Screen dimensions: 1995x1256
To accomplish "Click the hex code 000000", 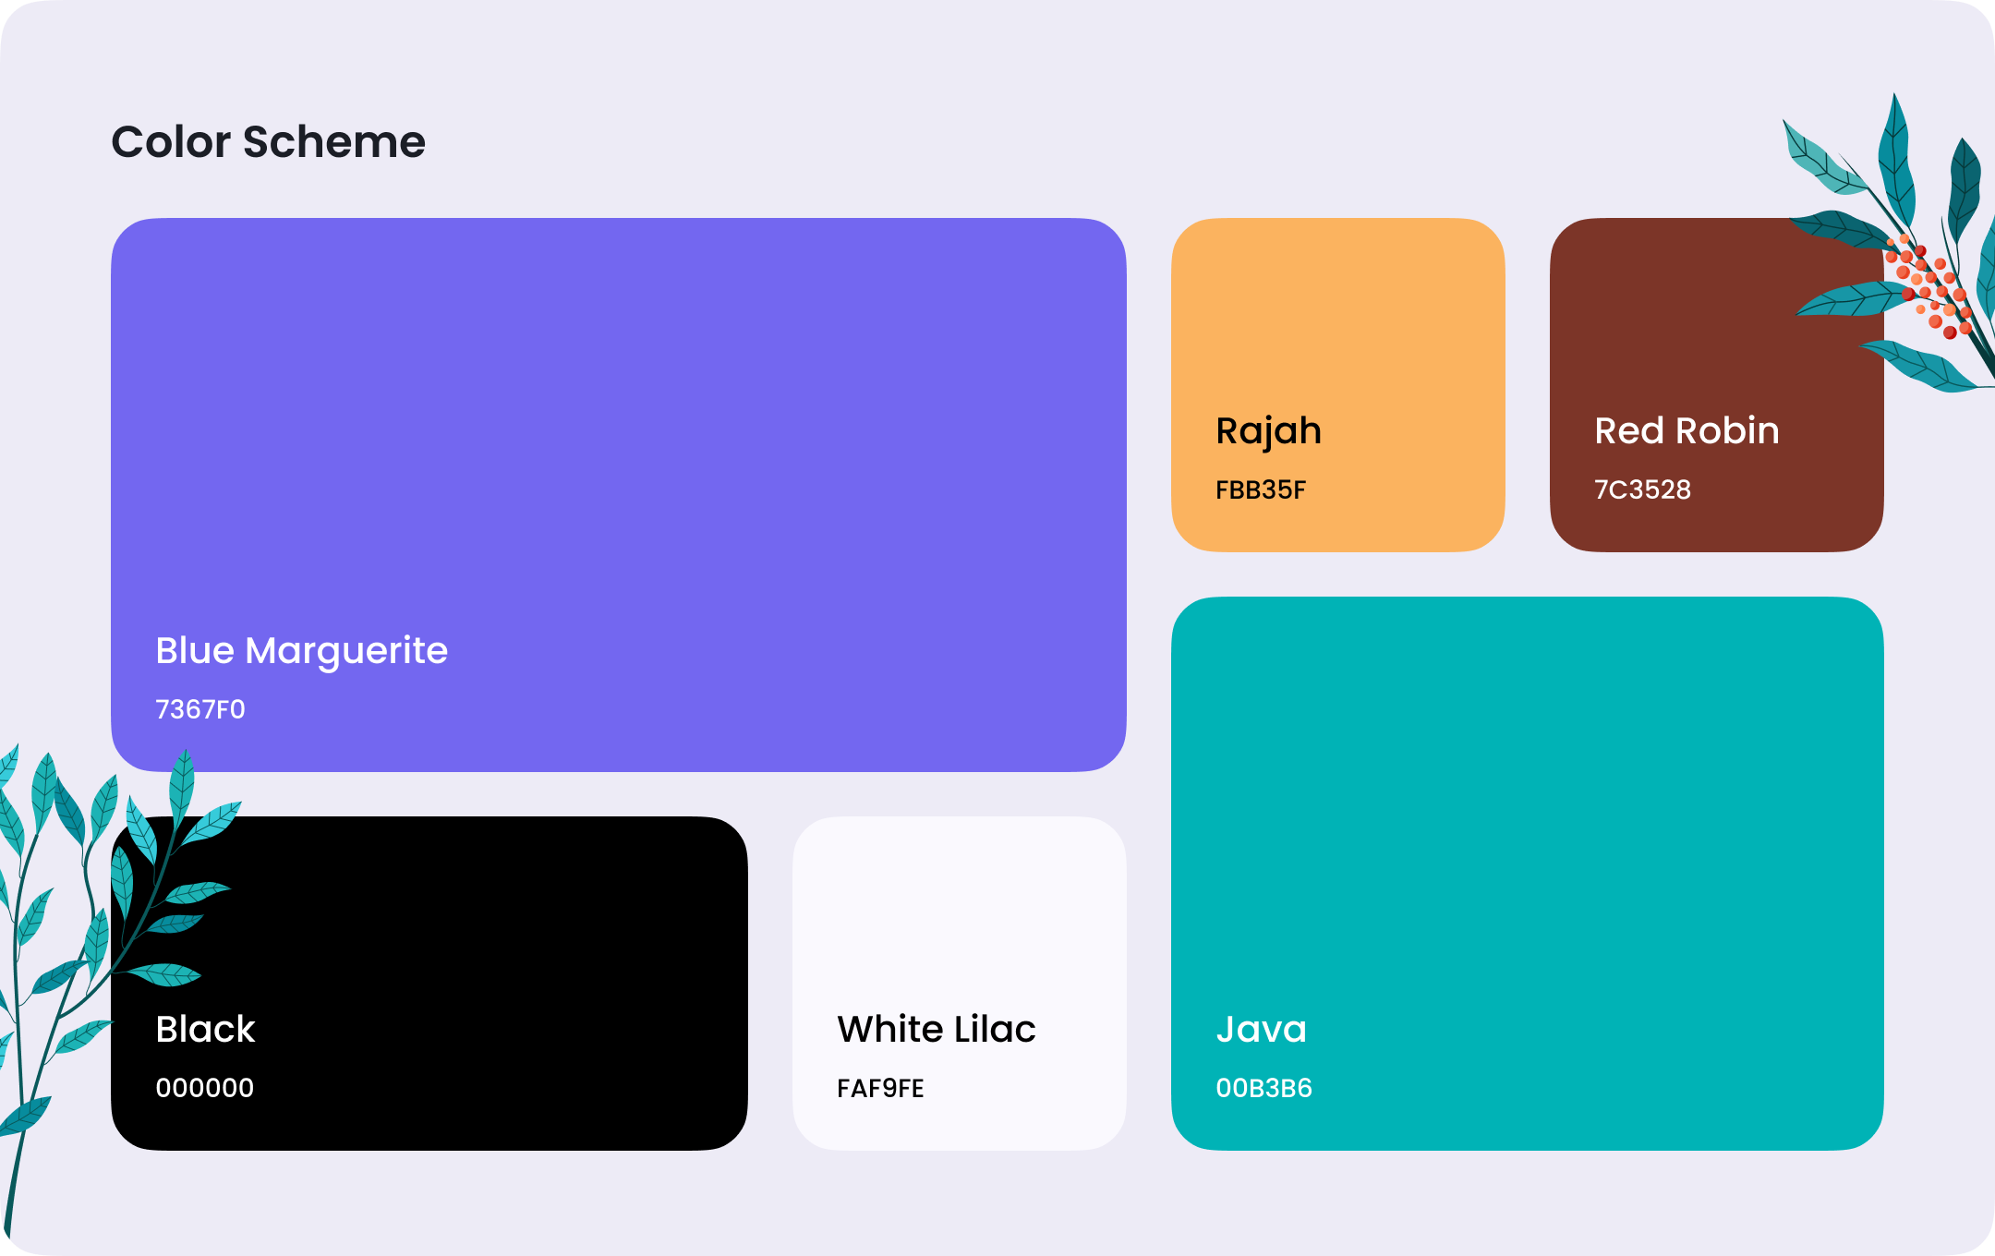I will click(205, 1088).
